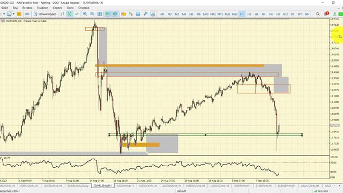Open indicators list icon with arrows
This screenshot has height=193, width=343.
click(131, 14)
